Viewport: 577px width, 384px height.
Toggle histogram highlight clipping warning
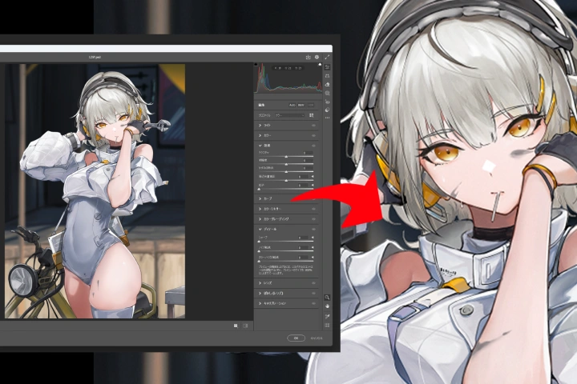pyautogui.click(x=320, y=65)
